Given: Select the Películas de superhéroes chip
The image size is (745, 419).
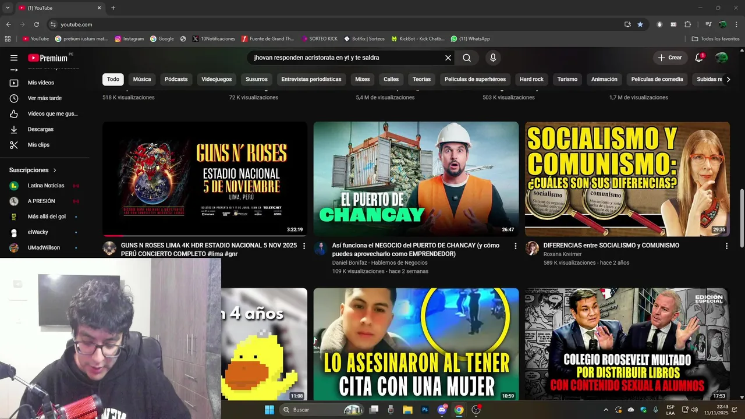Looking at the screenshot, I should [475, 79].
